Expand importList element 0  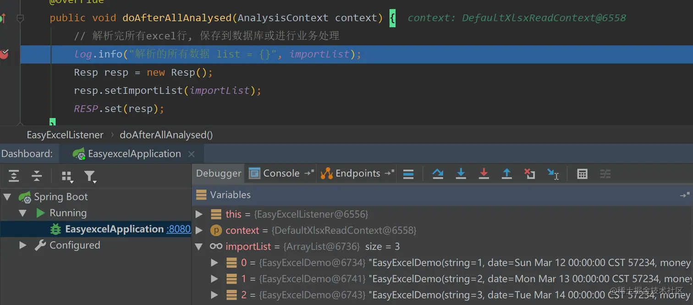pyautogui.click(x=214, y=263)
